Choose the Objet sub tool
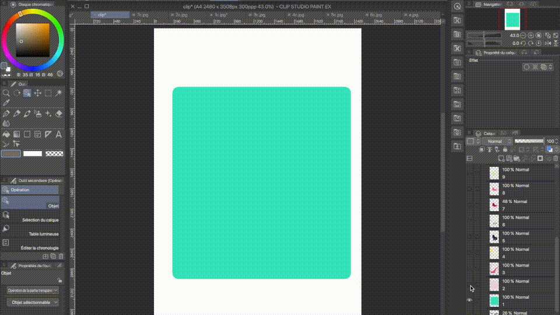The height and width of the screenshot is (315, 560). [x=30, y=202]
